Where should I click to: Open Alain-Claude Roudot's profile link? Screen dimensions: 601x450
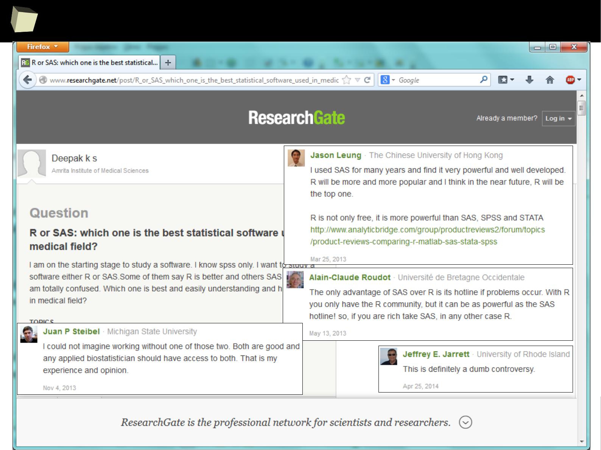[x=350, y=278]
